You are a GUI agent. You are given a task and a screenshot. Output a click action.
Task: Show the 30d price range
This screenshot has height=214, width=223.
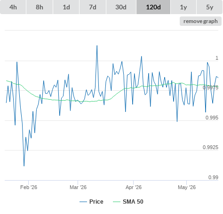(x=121, y=7)
